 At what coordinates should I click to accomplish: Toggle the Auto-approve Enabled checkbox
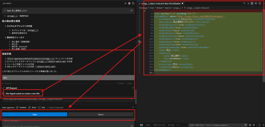(x=17, y=107)
